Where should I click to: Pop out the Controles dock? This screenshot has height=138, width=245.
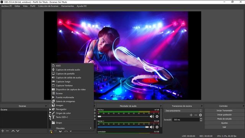tap(243, 106)
